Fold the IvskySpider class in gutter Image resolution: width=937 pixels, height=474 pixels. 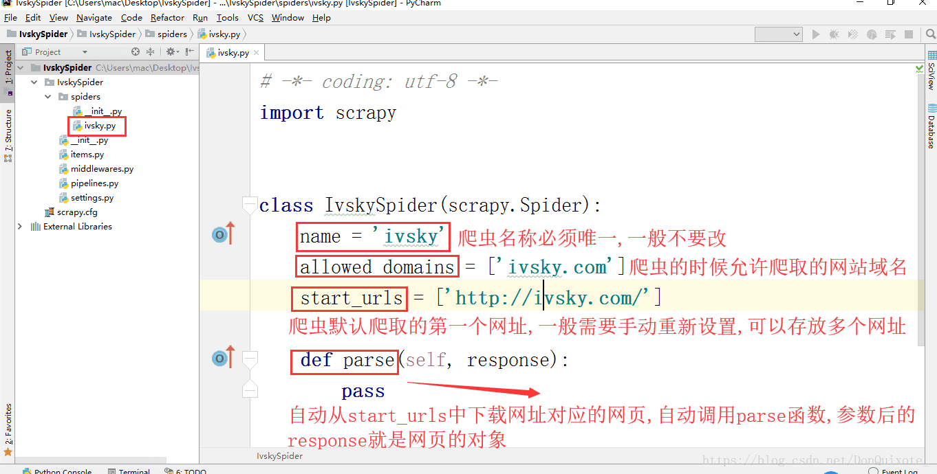click(250, 205)
